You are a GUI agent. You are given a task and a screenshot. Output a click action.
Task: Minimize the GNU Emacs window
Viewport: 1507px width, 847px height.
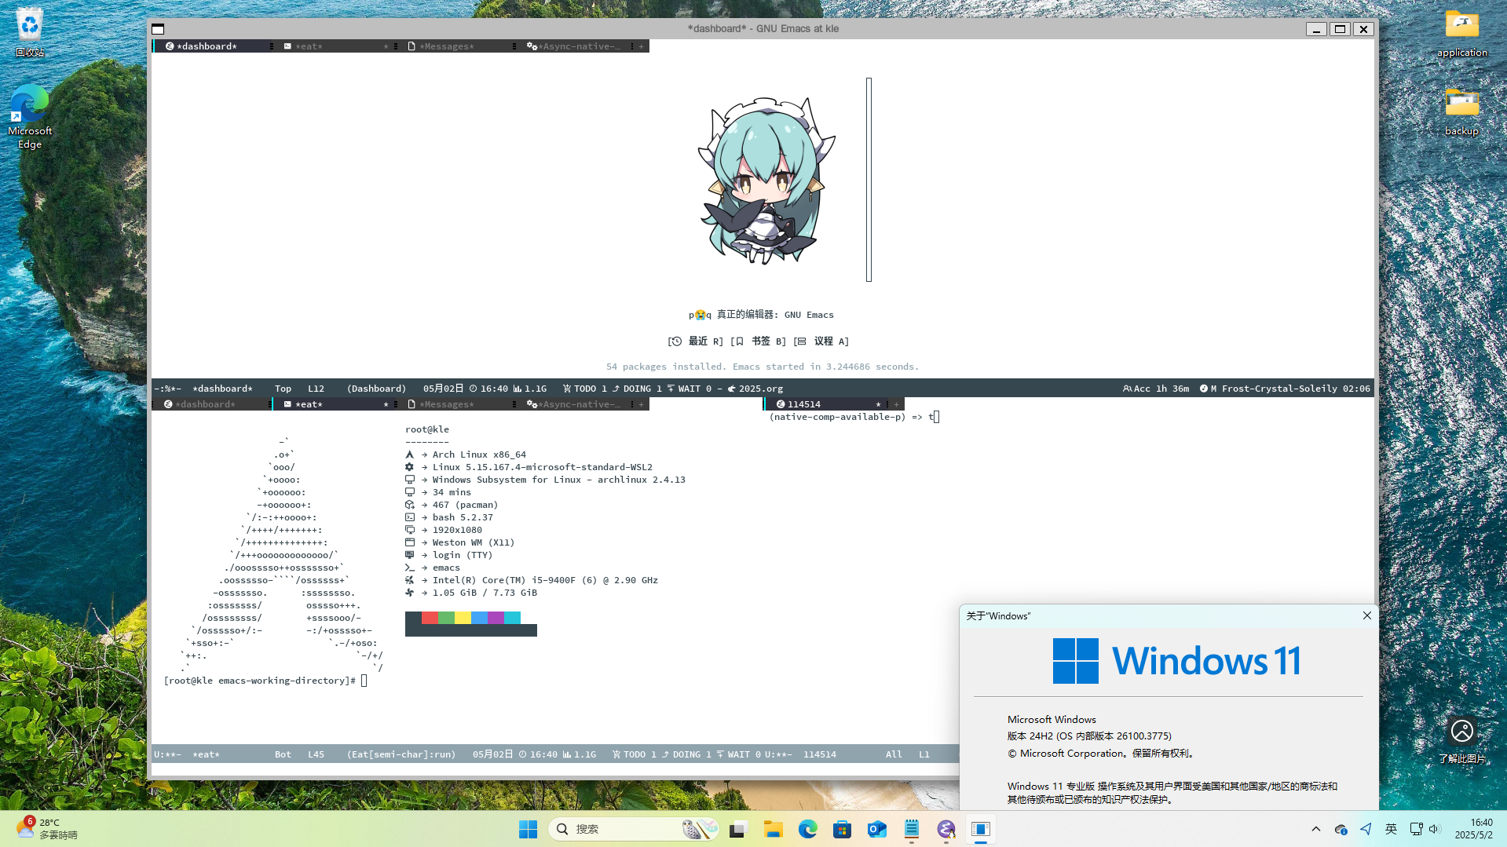(1317, 29)
